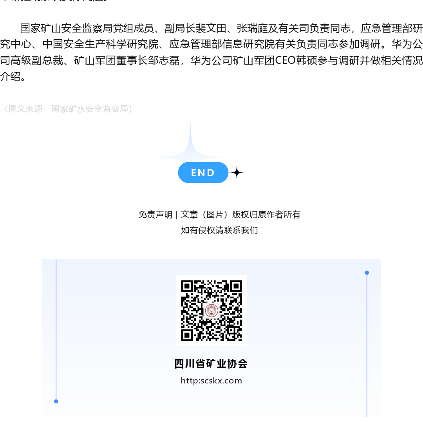The image size is (423, 423).
Task: Click the line starting 究中心、中国安全生产科学研究院
Action: (x=211, y=44)
